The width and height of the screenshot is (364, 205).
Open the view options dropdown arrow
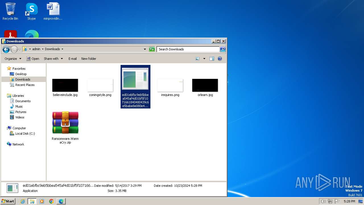point(204,59)
